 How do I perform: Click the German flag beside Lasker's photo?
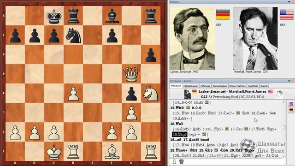(x=223, y=14)
